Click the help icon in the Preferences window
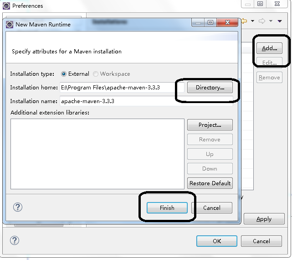This screenshot has width=292, height=260. click(15, 240)
